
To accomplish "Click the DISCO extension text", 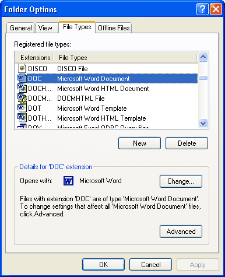I will point(37,69).
